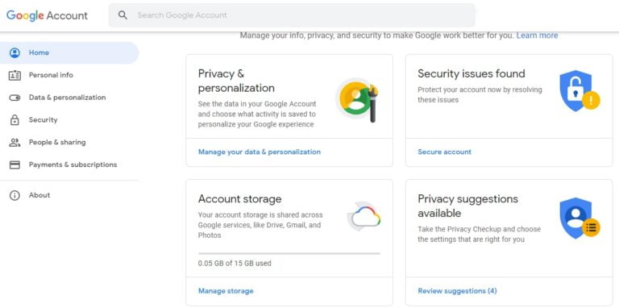Click the Security issues found heading
Image resolution: width=619 pixels, height=308 pixels.
(472, 74)
